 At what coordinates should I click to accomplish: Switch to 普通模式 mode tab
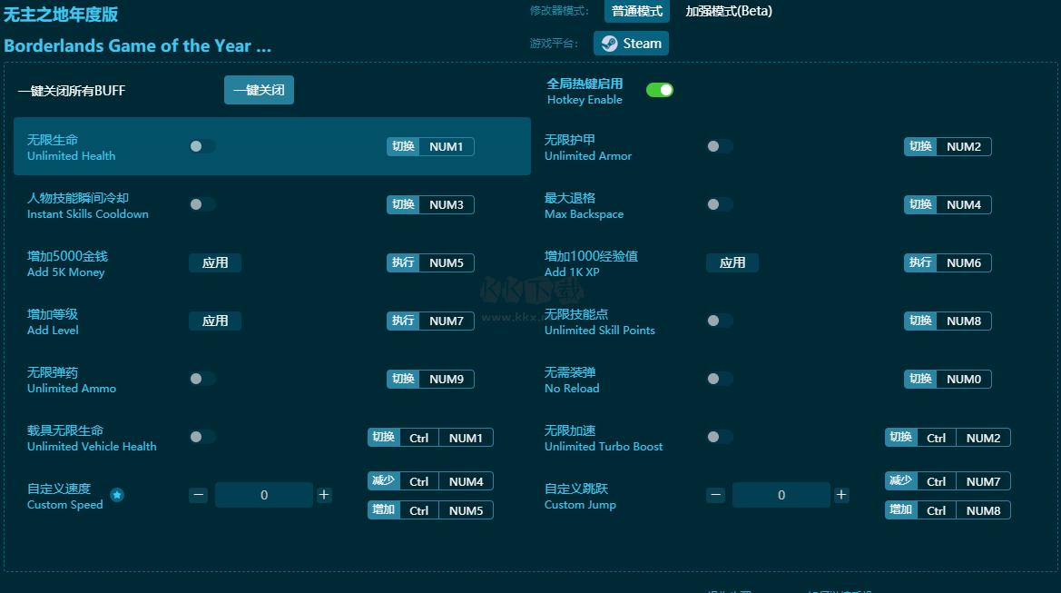tap(637, 11)
